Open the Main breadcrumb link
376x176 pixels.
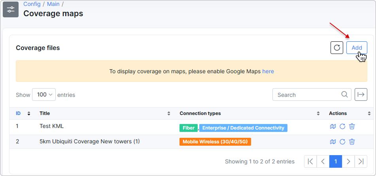pos(53,4)
